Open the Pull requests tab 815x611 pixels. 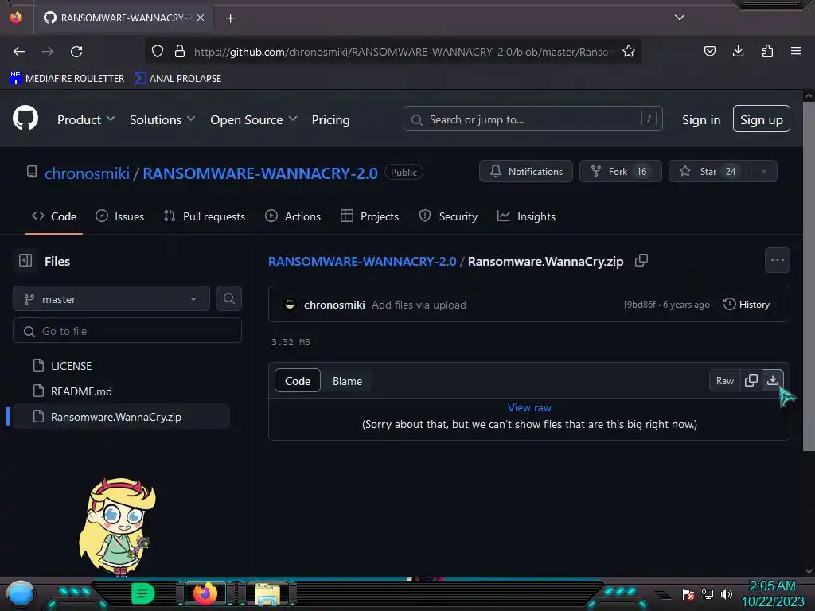pos(204,216)
